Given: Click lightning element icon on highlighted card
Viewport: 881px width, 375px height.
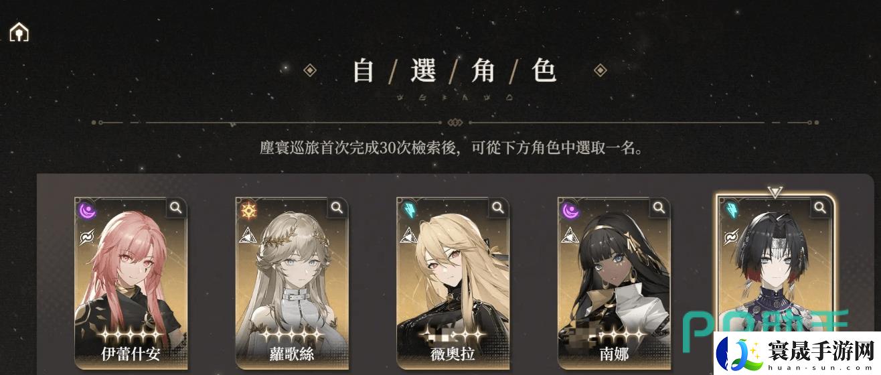Looking at the screenshot, I should tap(730, 211).
